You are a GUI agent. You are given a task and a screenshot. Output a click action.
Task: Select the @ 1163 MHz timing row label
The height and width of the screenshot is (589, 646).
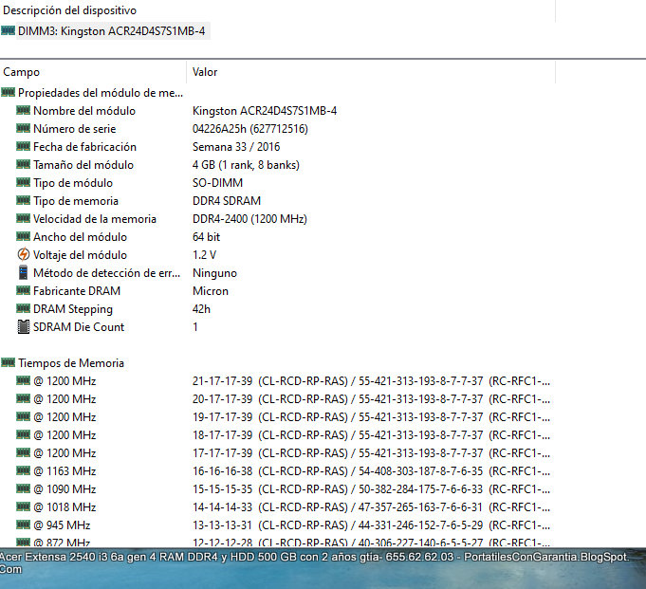65,470
